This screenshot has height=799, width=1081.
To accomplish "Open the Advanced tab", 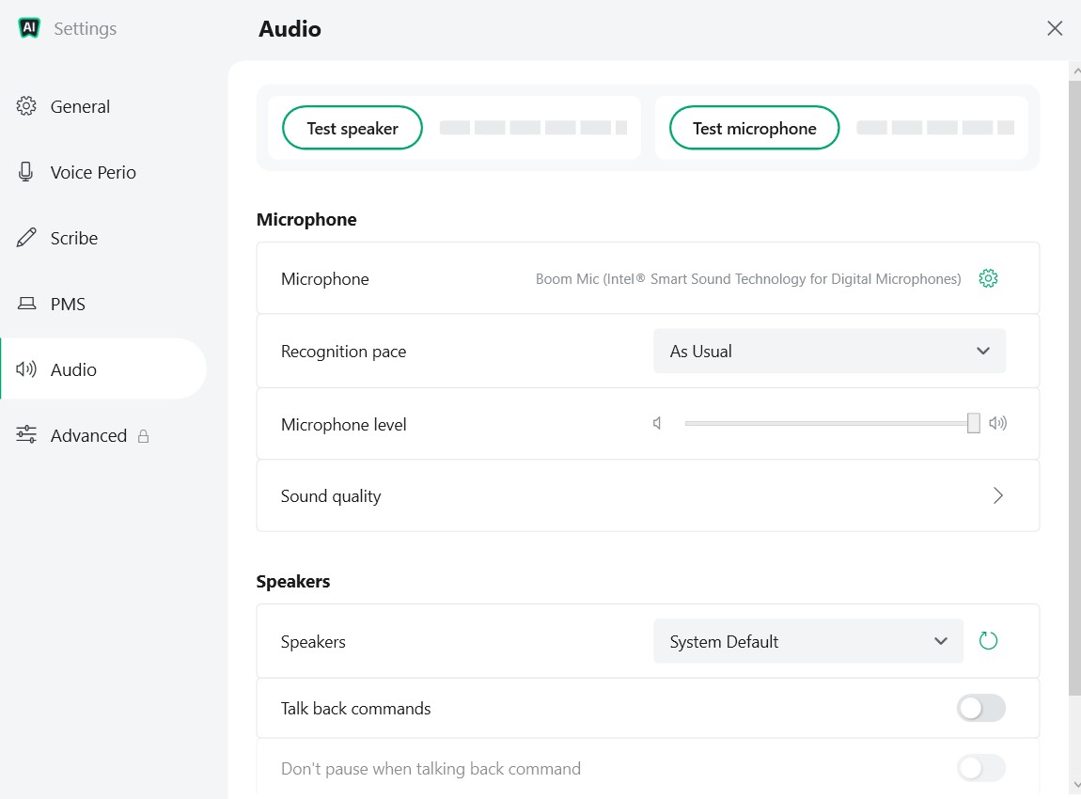I will point(103,435).
